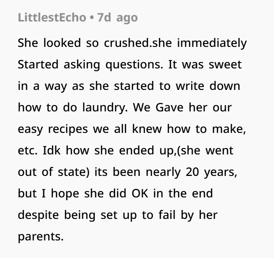This screenshot has width=274, height=258.
Task: Click the phrase "in the end"
Action: point(187,193)
